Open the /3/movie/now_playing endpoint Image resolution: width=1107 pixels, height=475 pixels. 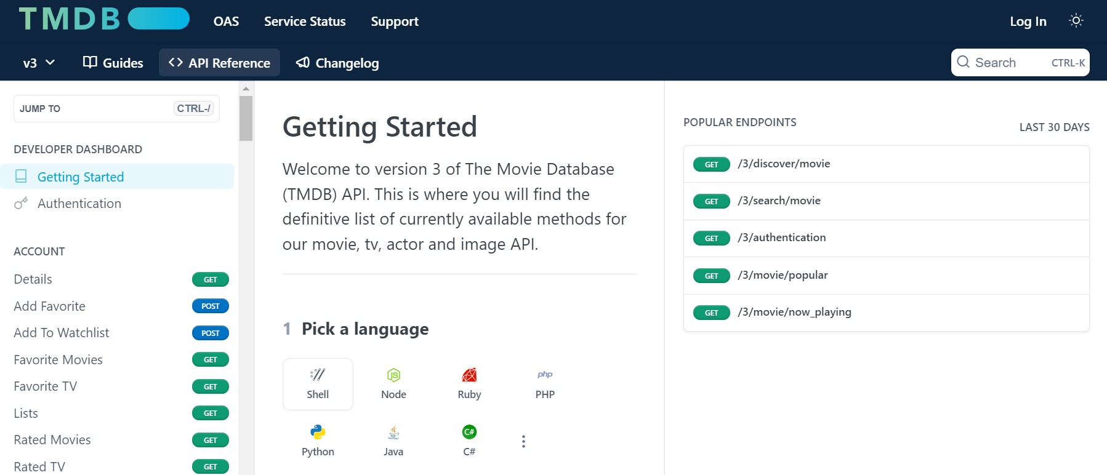[x=887, y=313]
